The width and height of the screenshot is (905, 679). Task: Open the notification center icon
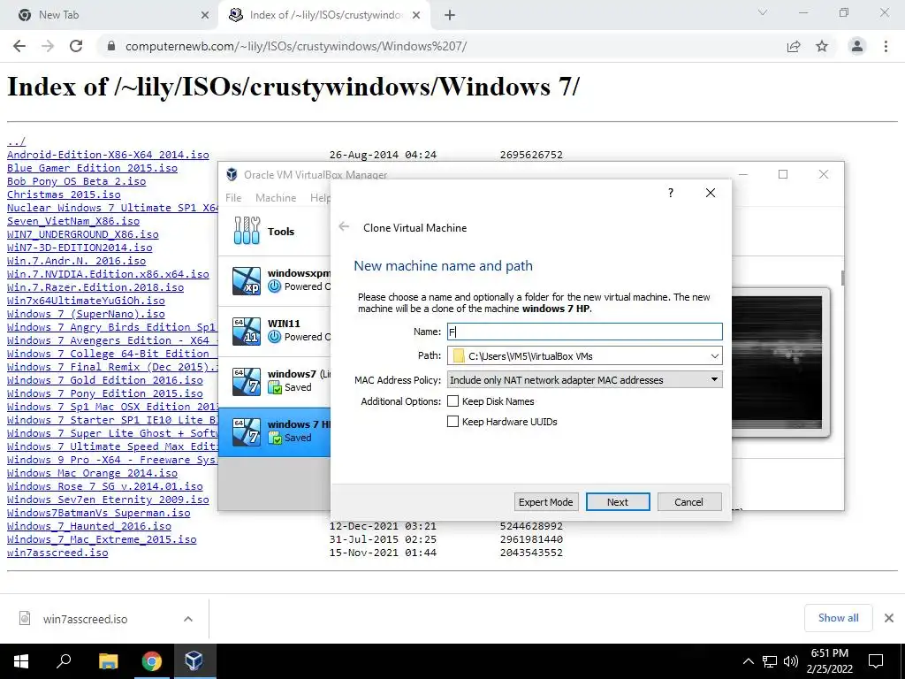pos(876,661)
